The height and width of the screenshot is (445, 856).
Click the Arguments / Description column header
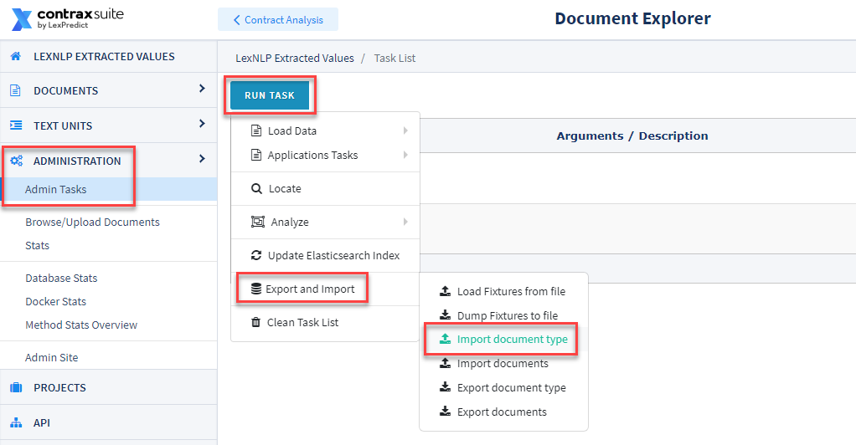click(632, 136)
